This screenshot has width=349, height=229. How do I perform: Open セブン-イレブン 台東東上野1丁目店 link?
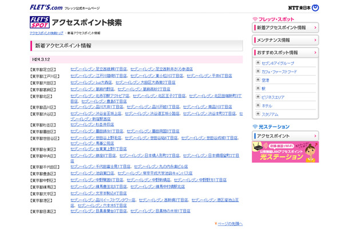pyautogui.click(x=98, y=149)
